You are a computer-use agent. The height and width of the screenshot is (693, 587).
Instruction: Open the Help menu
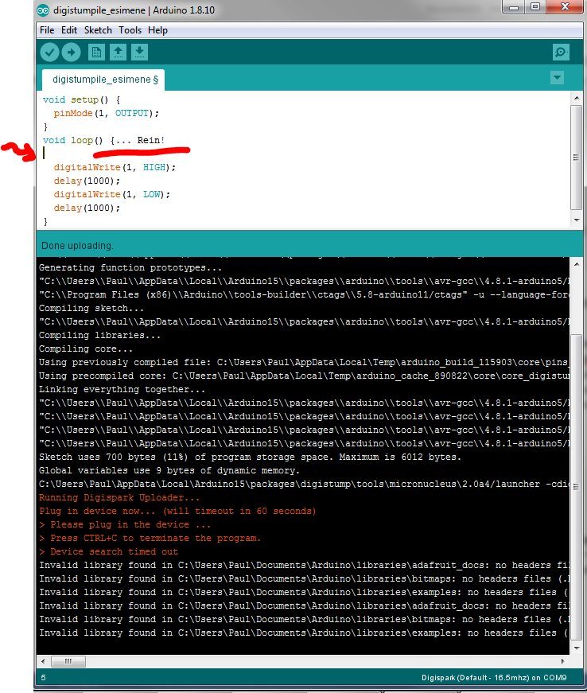pos(157,30)
